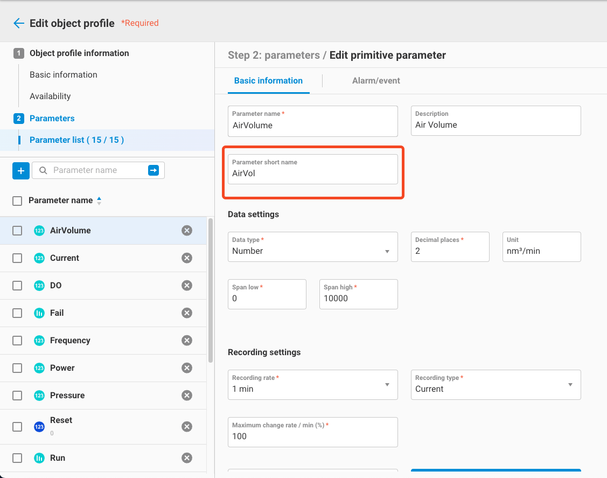
Task: Click the sort arrows beside Parameter name header
Action: [99, 200]
